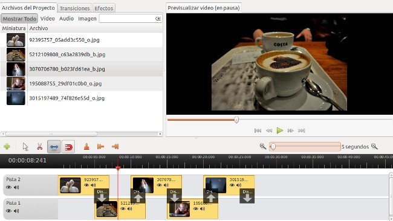Image resolution: width=393 pixels, height=221 pixels.
Task: Toggle the resize arrows tool
Action: pyautogui.click(x=54, y=147)
